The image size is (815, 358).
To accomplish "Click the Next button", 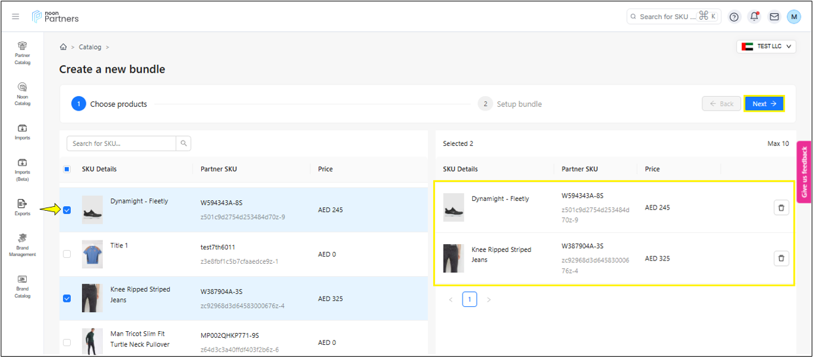I will pyautogui.click(x=764, y=103).
